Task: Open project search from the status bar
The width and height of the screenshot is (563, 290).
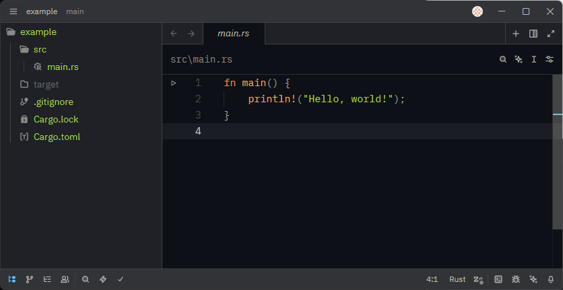Action: click(86, 279)
